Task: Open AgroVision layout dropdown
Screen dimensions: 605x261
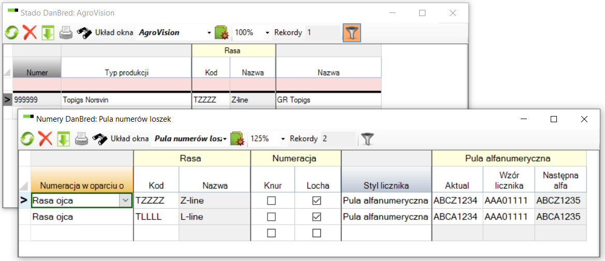Action: [x=210, y=33]
